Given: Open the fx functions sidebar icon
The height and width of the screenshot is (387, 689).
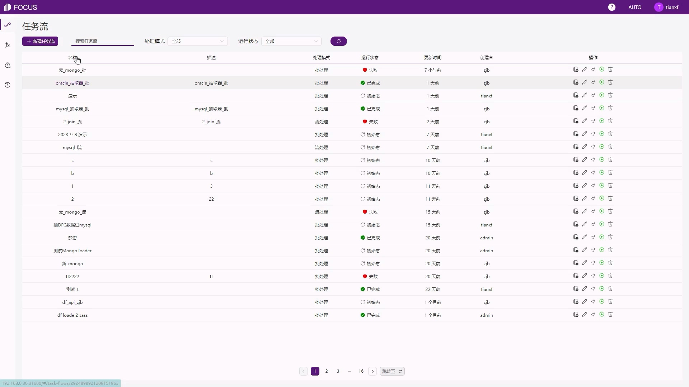Looking at the screenshot, I should click(x=8, y=45).
